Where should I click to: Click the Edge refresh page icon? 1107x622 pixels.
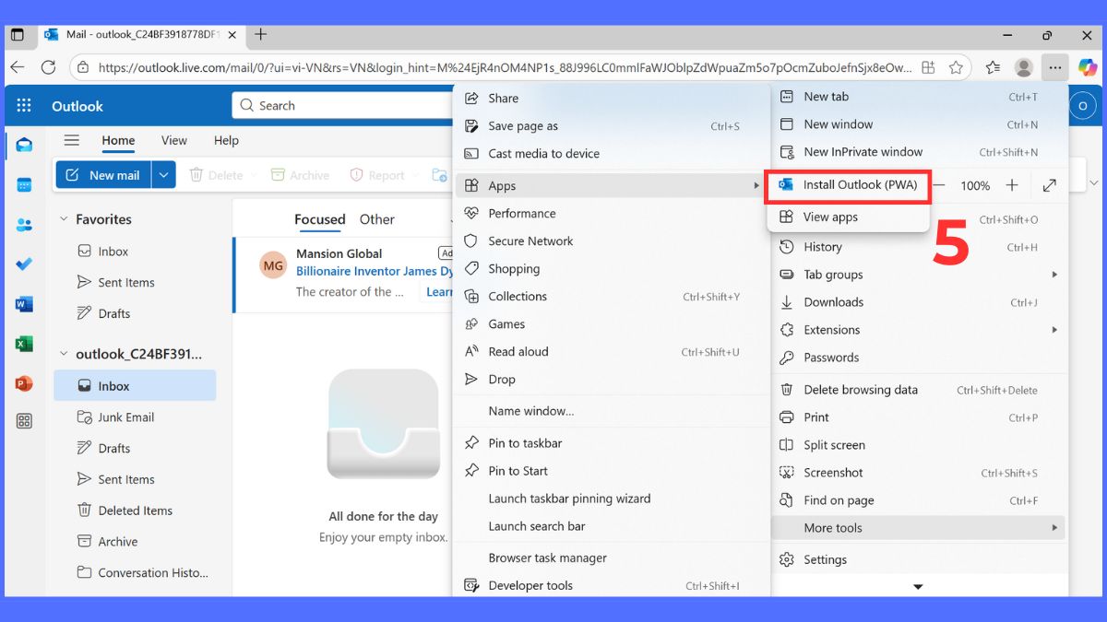tap(49, 67)
